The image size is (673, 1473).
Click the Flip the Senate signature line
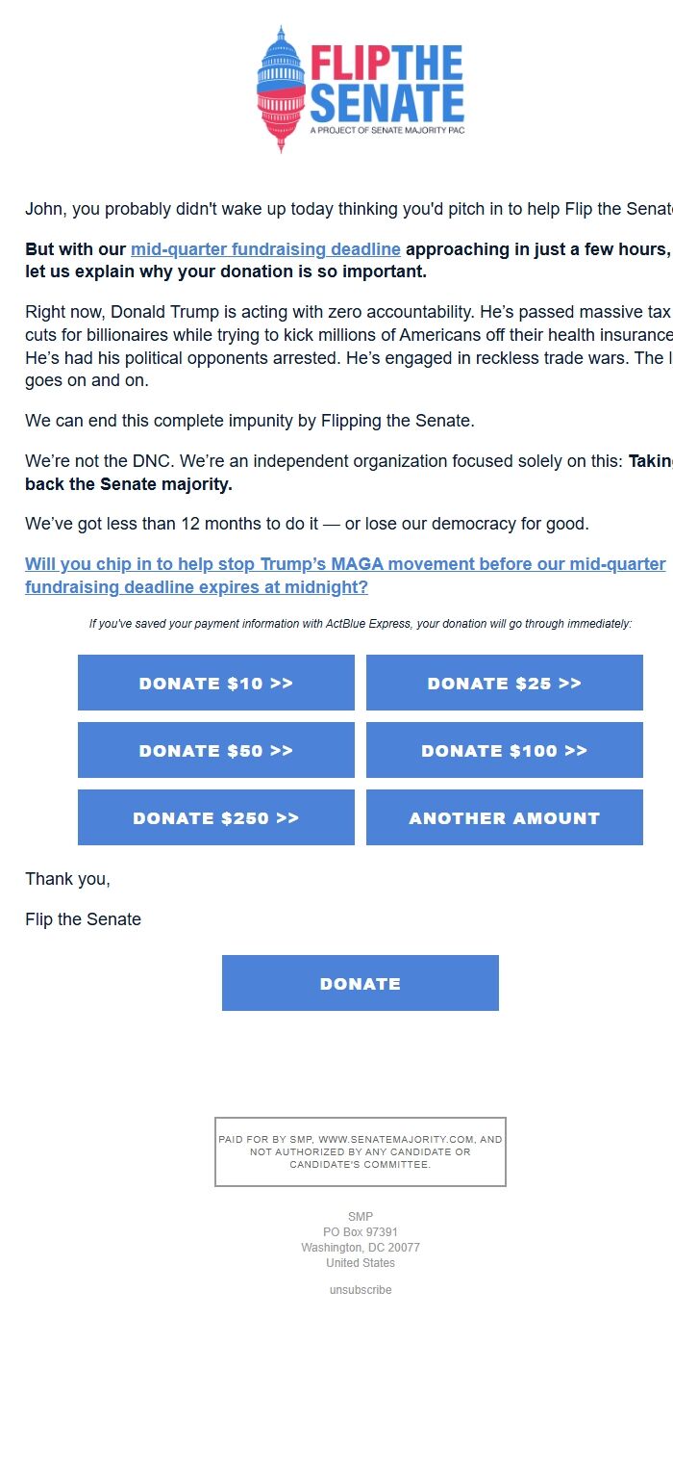click(x=82, y=919)
